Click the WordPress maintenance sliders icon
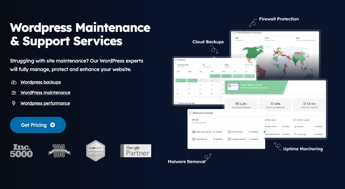Viewport: 345px width, 189px height. pyautogui.click(x=14, y=93)
